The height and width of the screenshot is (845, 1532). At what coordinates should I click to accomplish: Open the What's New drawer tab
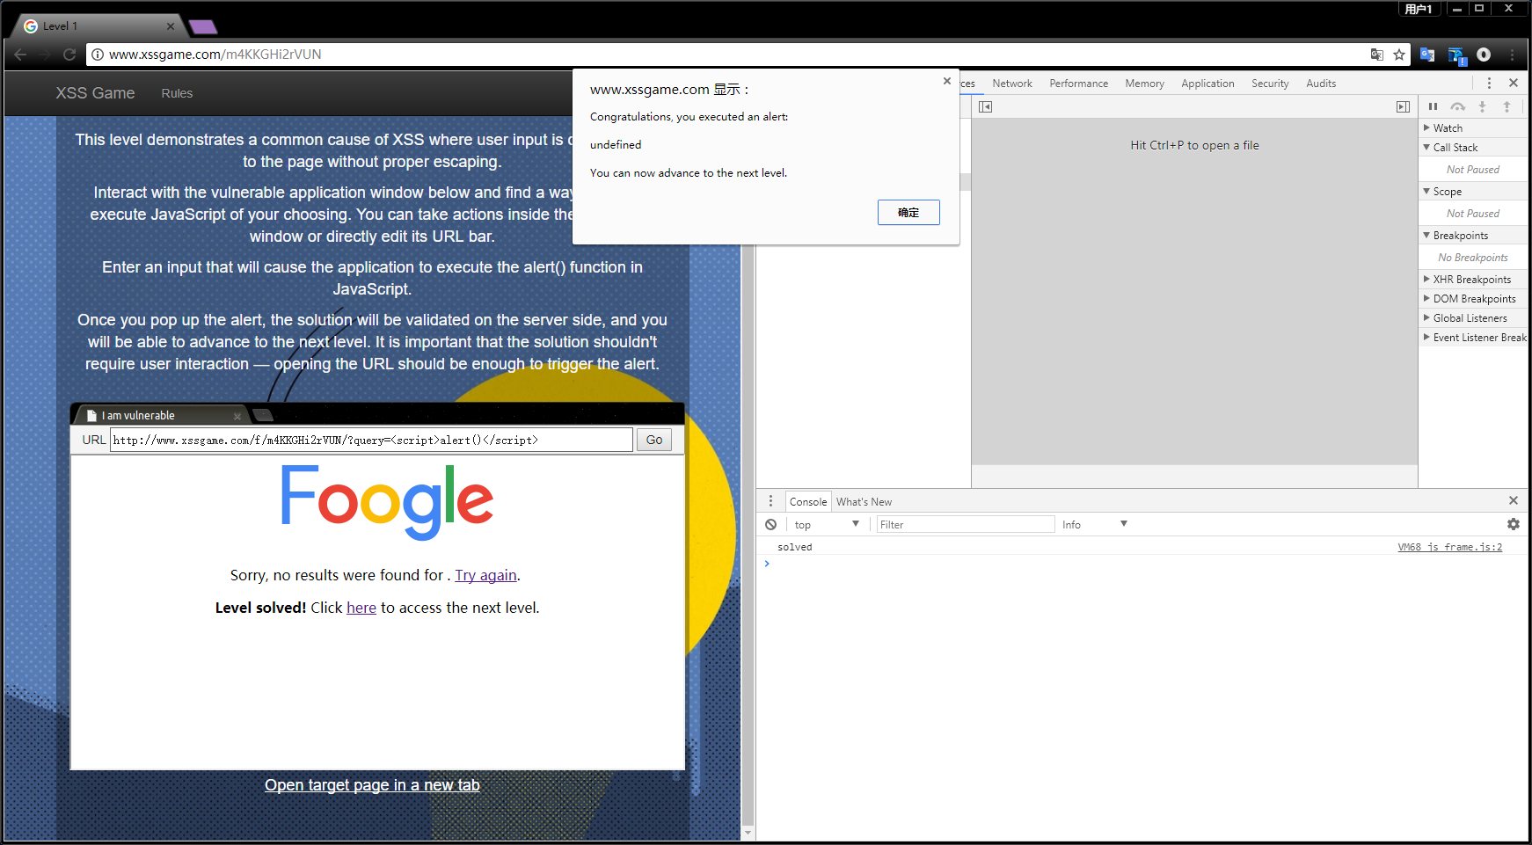click(x=864, y=502)
